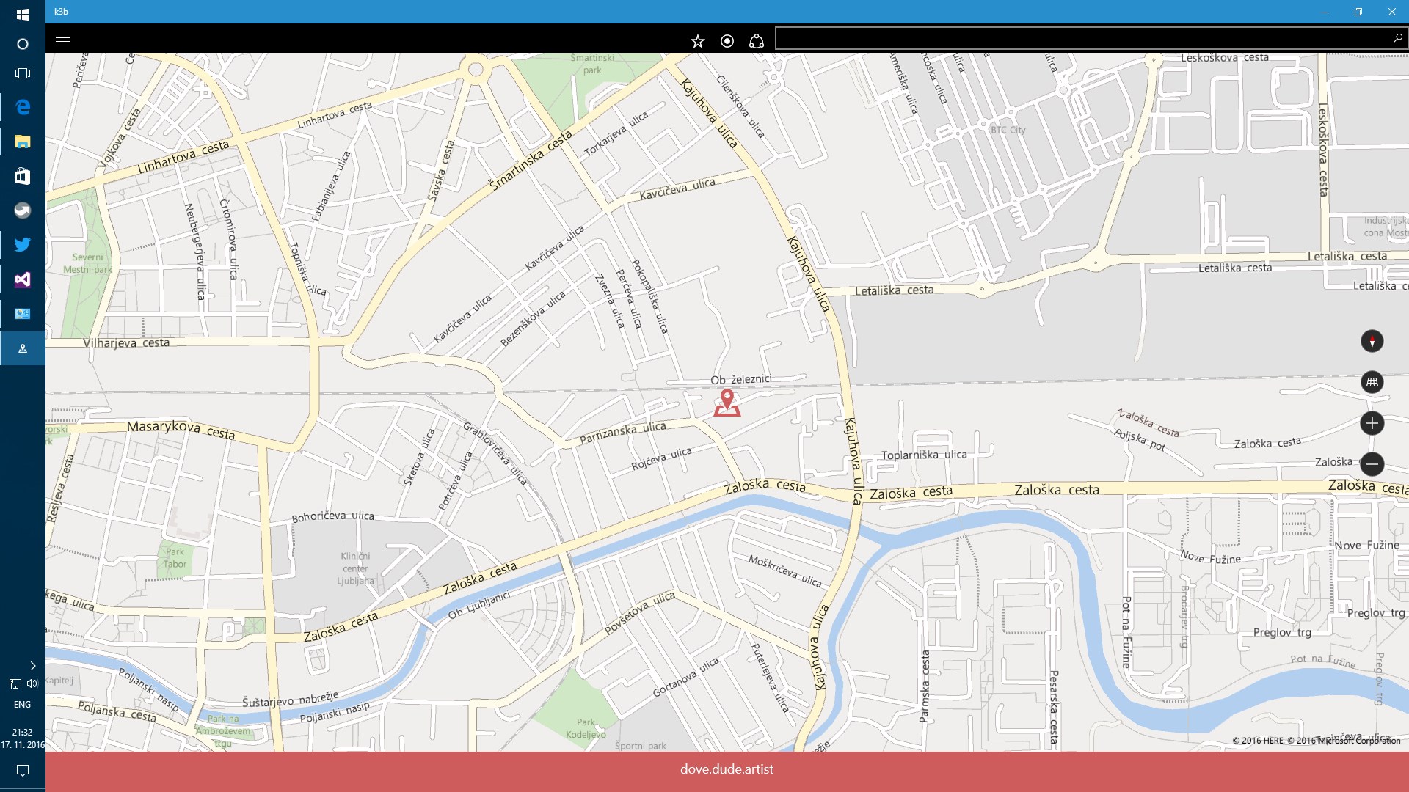Open the Windows Store from the taskbar
Viewport: 1409px width, 792px height.
tap(22, 176)
